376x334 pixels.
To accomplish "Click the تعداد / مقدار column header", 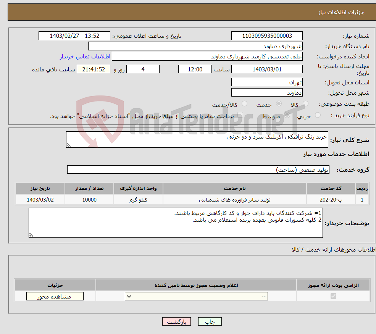I will coord(89,189).
